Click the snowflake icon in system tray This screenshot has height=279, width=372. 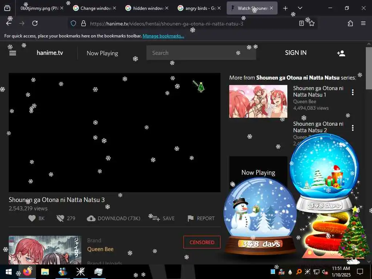[307, 272]
